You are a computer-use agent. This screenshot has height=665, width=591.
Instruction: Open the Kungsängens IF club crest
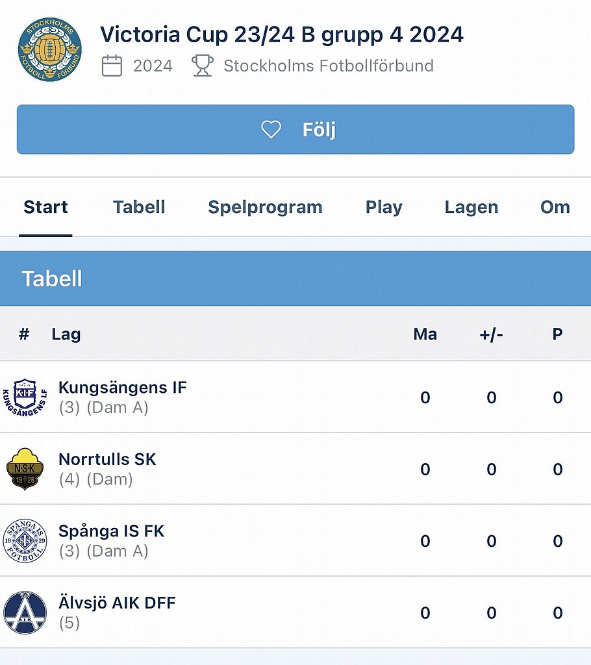(x=25, y=397)
